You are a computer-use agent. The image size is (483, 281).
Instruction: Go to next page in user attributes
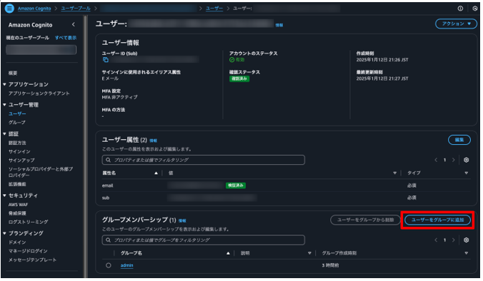pos(454,160)
